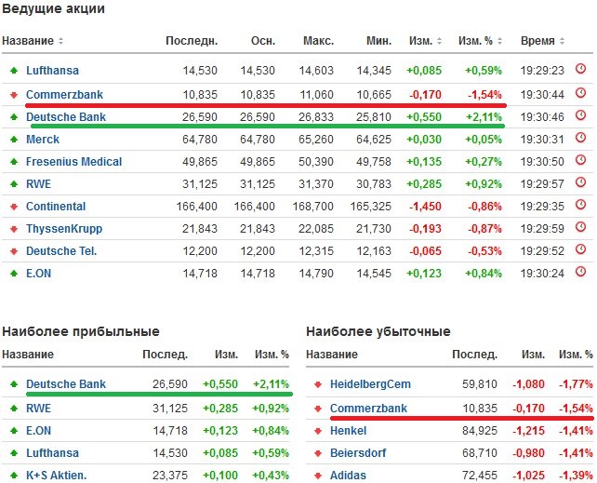Open the Adidas stock link

click(x=349, y=476)
